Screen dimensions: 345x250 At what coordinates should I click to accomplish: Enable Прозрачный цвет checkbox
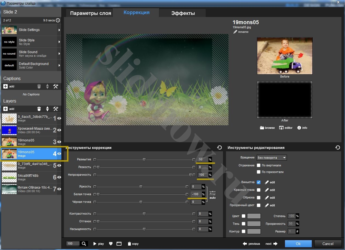coord(259,205)
